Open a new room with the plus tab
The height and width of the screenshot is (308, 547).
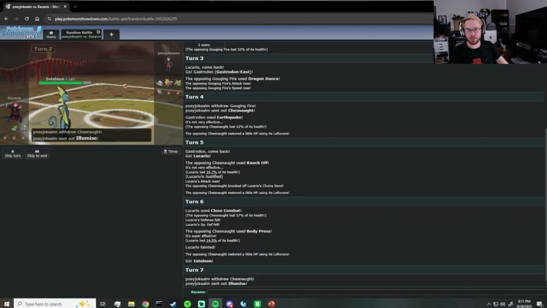[x=111, y=34]
